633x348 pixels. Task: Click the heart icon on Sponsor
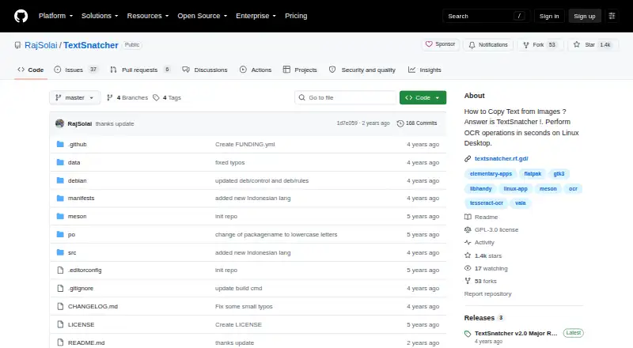429,44
